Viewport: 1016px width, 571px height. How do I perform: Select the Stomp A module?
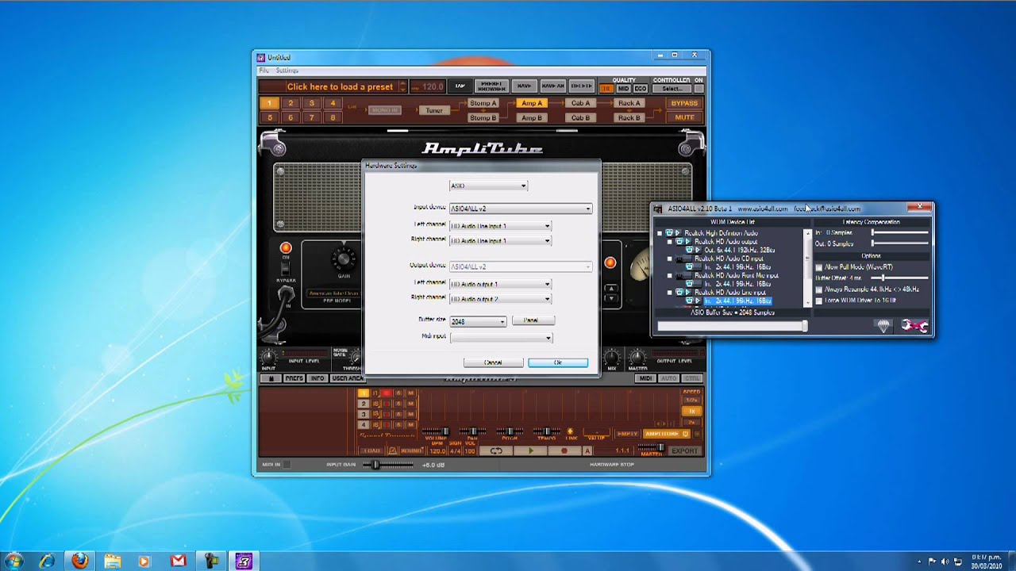pos(483,103)
